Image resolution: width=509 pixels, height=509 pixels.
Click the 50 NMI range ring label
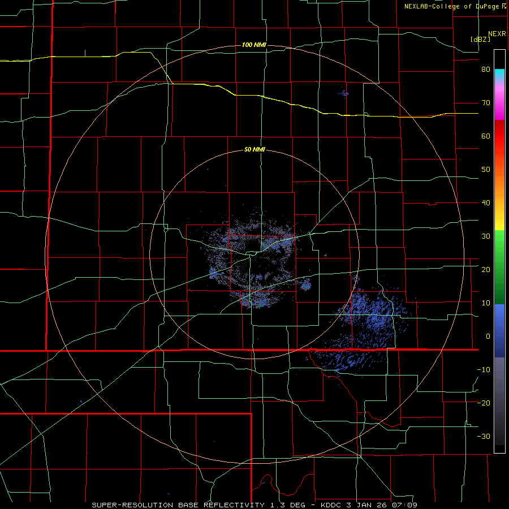pyautogui.click(x=255, y=150)
